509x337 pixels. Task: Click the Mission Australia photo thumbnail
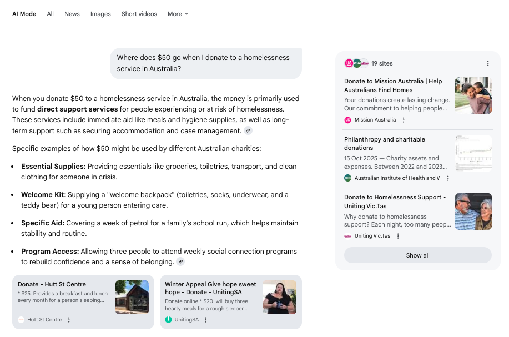pos(473,95)
